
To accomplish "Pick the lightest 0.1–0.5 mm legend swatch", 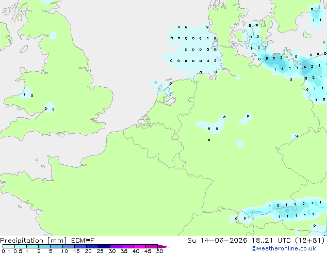I will (x=9, y=246).
